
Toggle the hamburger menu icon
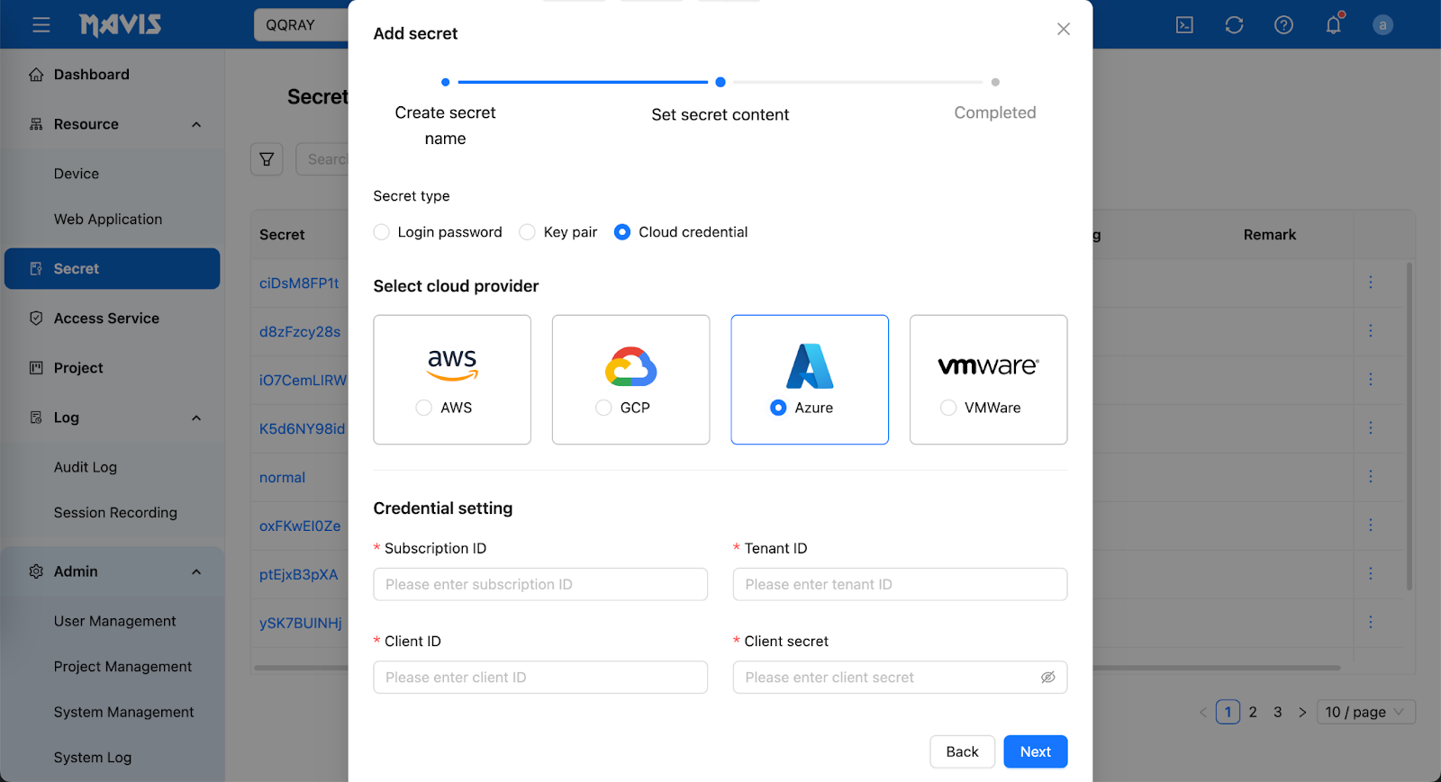(x=41, y=25)
